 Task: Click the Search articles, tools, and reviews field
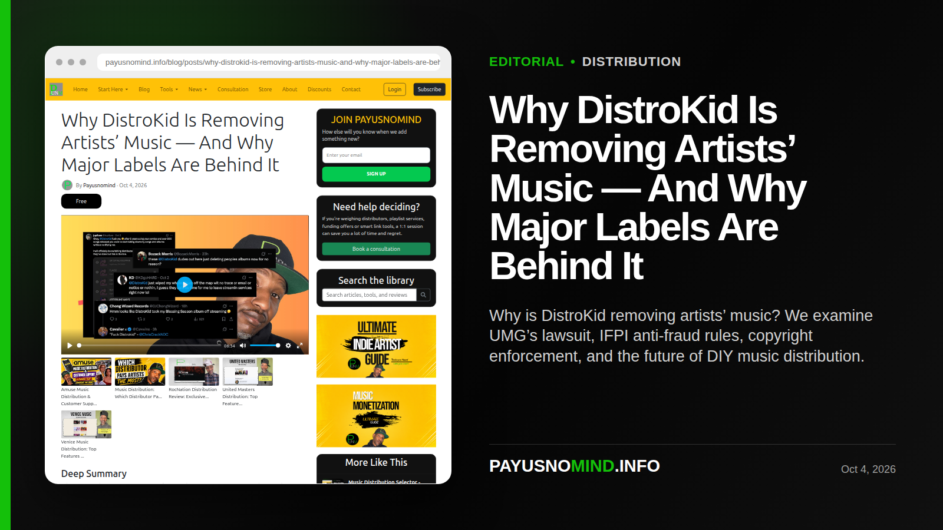370,295
